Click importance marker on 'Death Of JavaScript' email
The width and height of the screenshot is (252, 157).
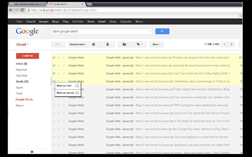coord(64,121)
